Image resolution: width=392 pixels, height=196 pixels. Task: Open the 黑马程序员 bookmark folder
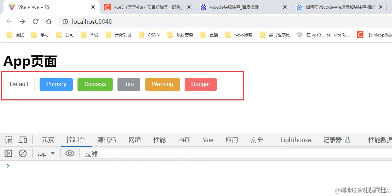tap(275, 35)
